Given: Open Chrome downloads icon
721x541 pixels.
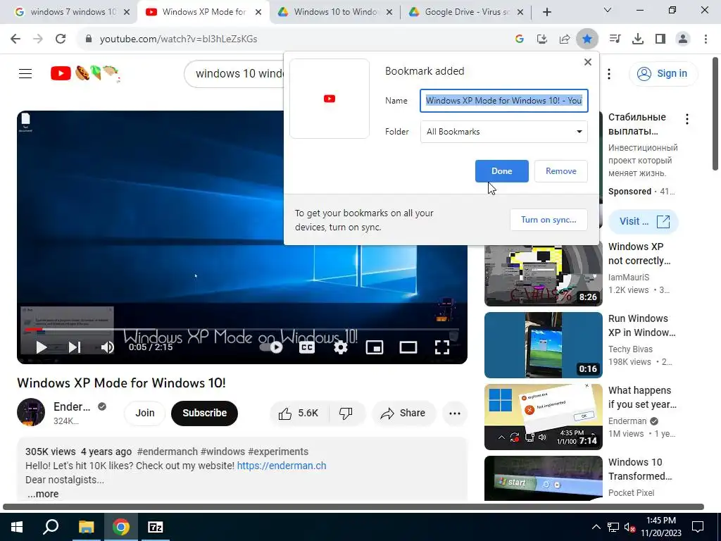Looking at the screenshot, I should click(638, 39).
